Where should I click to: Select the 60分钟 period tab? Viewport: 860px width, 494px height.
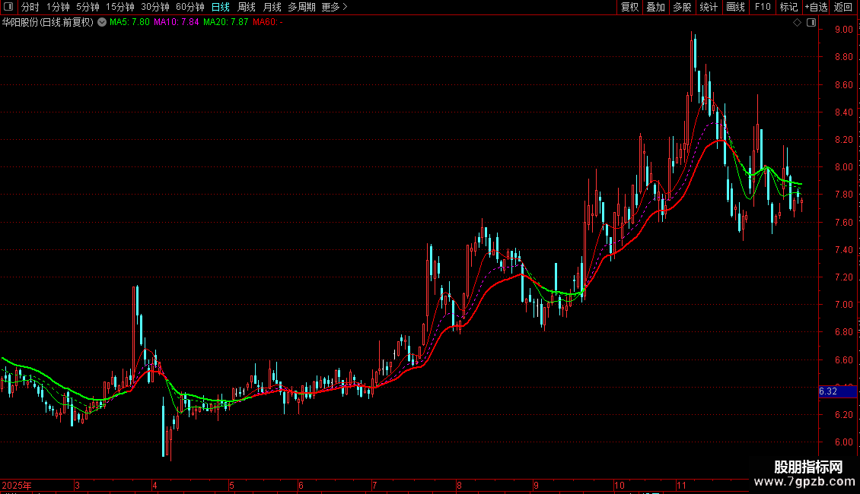click(190, 7)
